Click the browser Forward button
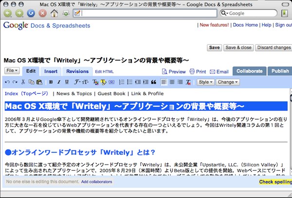 tap(19, 13)
